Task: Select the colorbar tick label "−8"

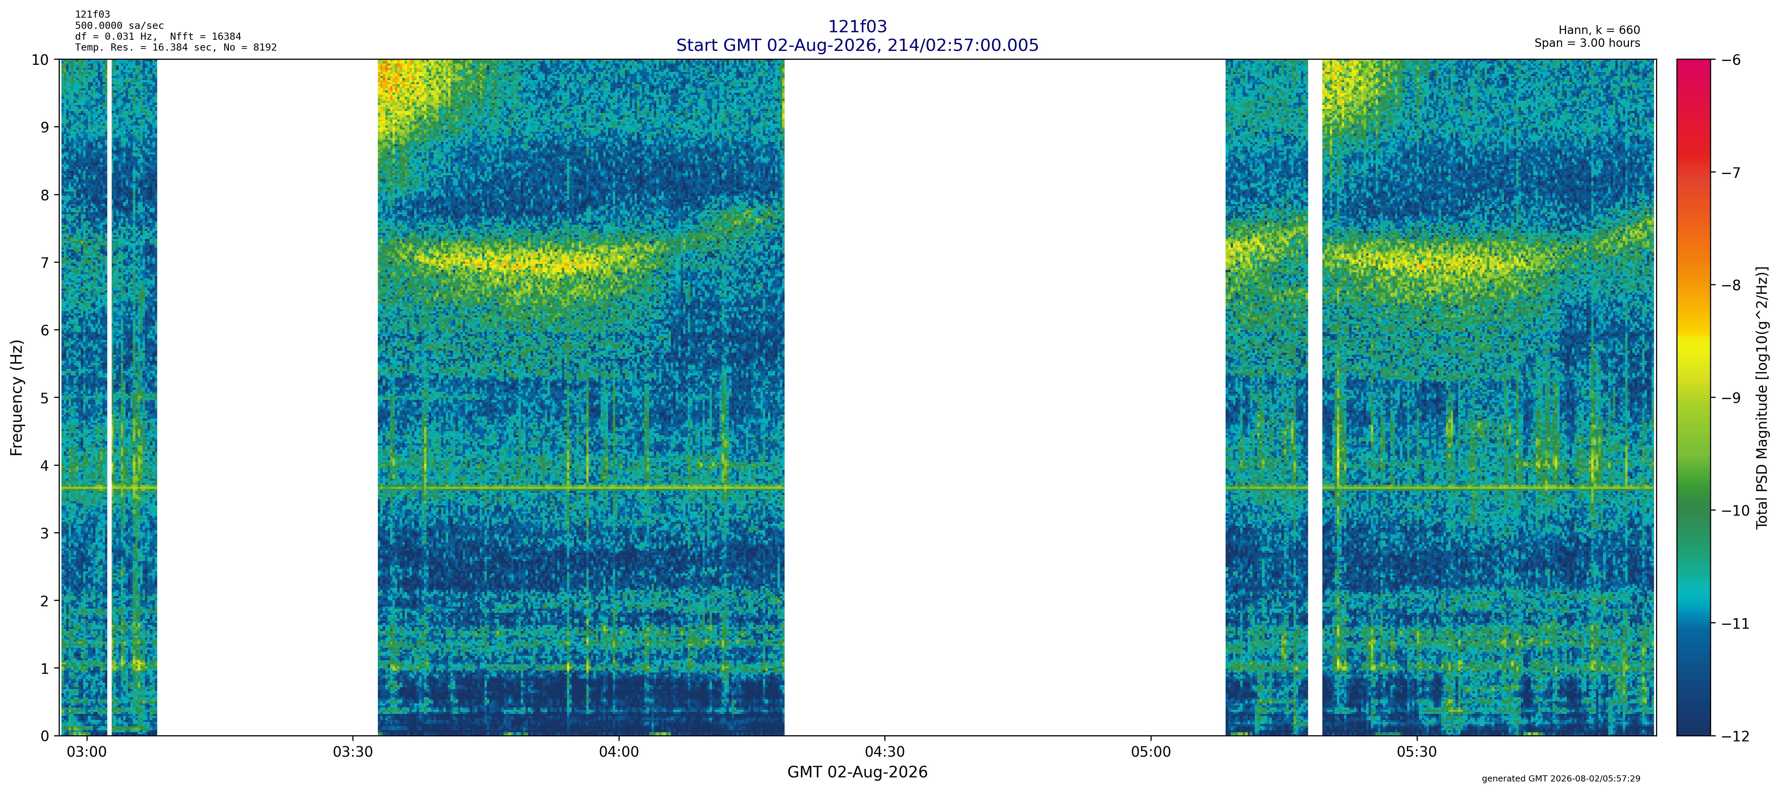Action: [x=1731, y=285]
